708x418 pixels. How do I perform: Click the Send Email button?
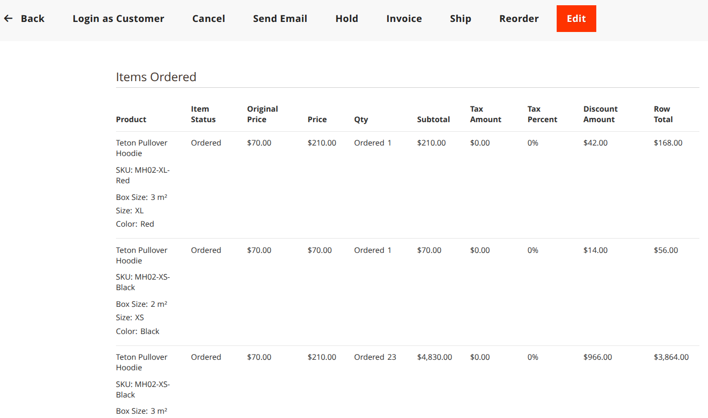[x=280, y=19]
